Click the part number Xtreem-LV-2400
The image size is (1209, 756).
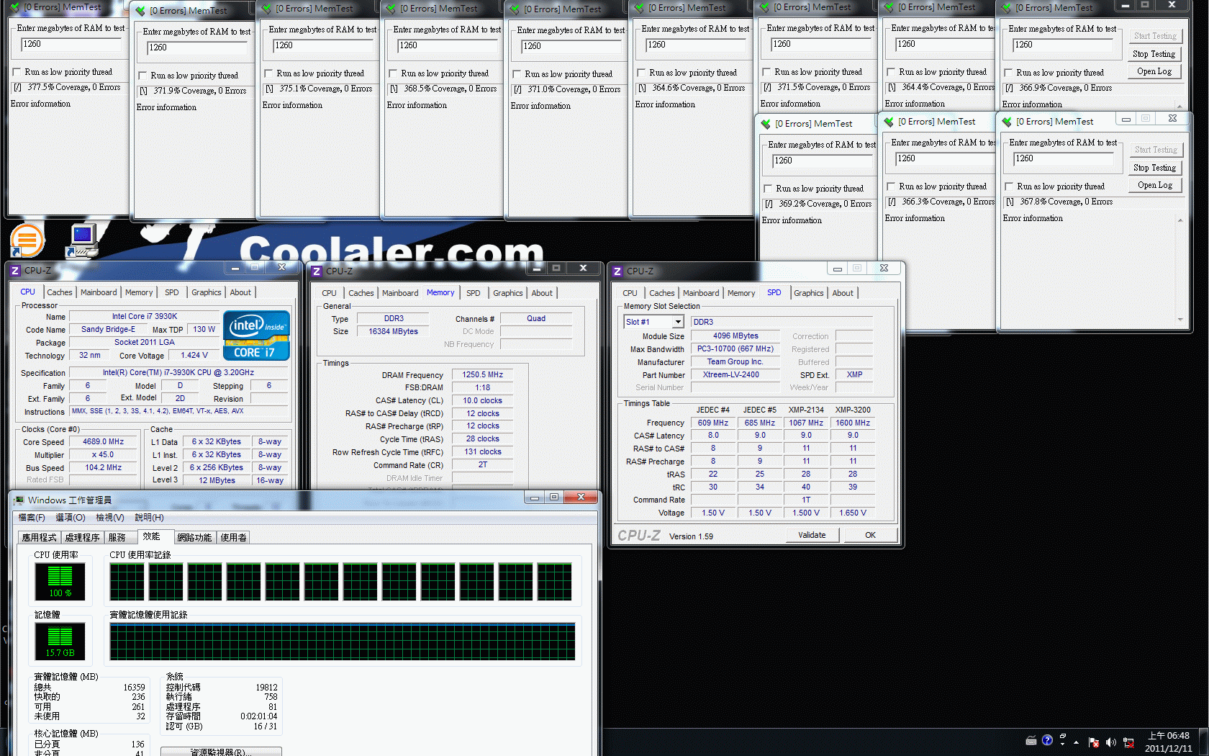(735, 375)
